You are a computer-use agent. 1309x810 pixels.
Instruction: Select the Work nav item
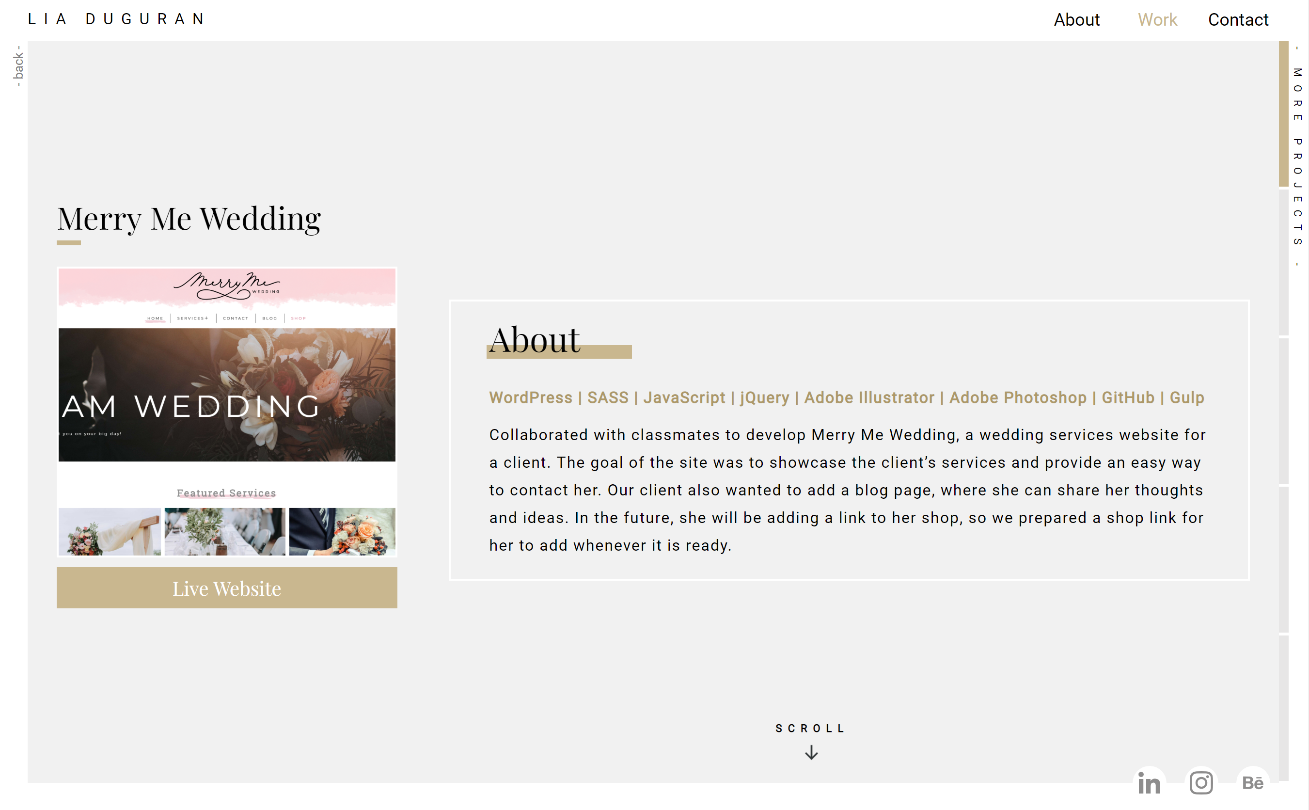[1157, 20]
